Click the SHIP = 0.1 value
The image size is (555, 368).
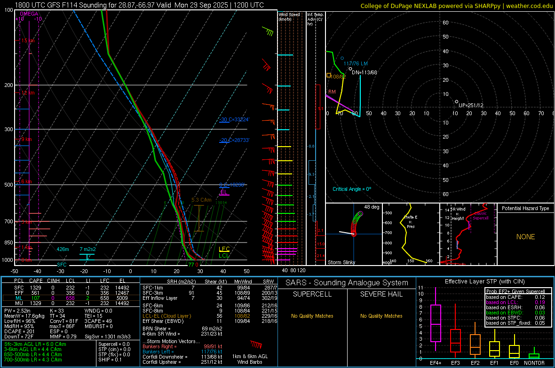pos(110,360)
